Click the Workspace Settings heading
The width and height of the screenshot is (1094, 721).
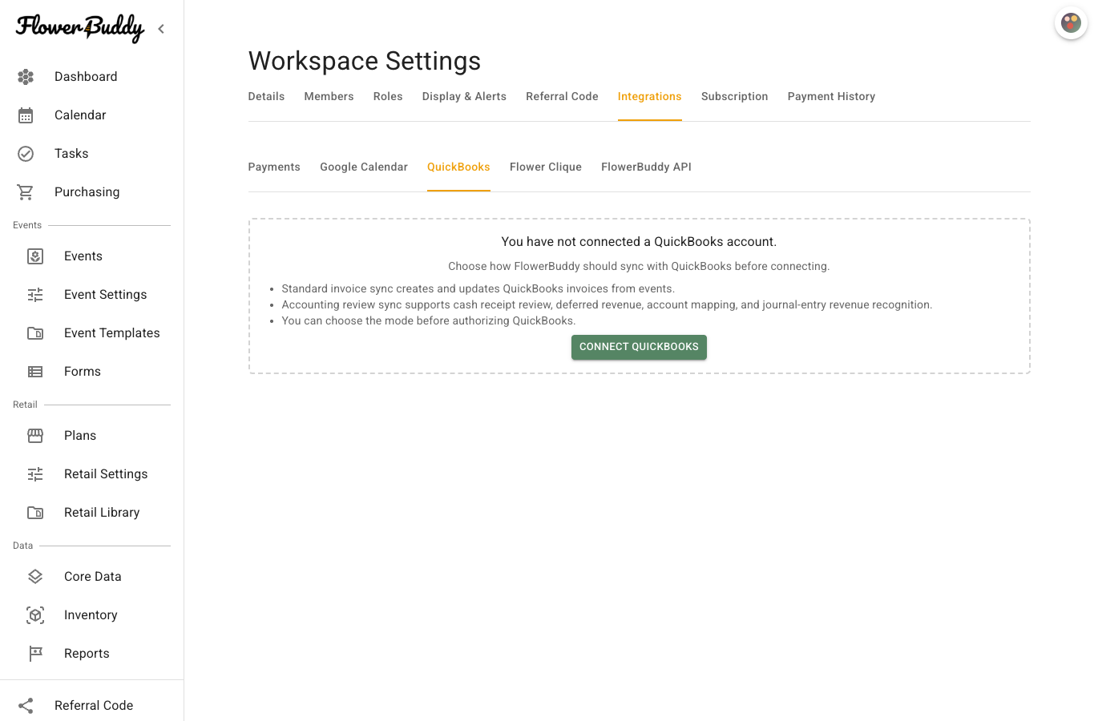365,61
